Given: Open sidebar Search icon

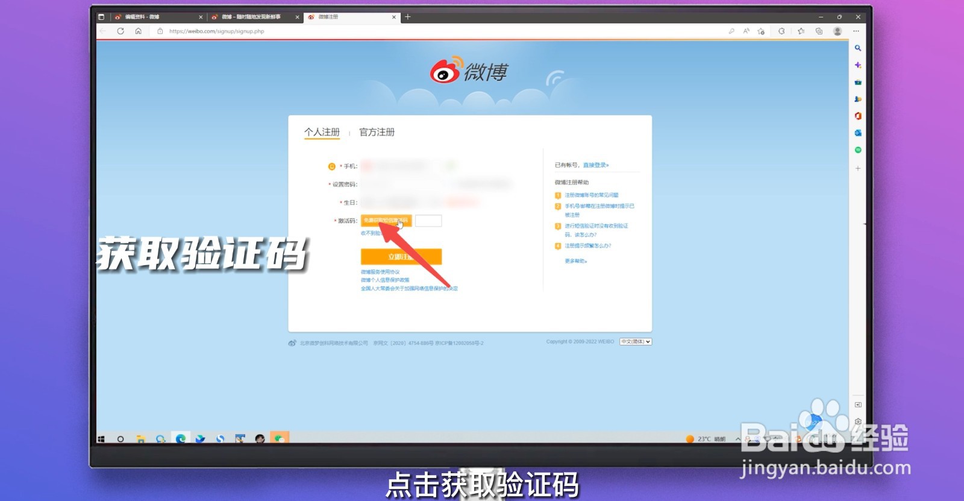Looking at the screenshot, I should pos(858,48).
